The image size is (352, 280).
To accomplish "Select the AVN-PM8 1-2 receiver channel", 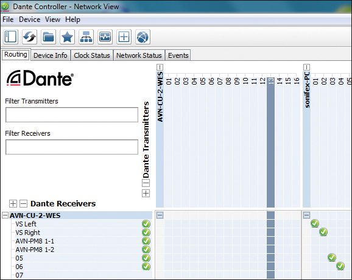I will click(x=35, y=250).
